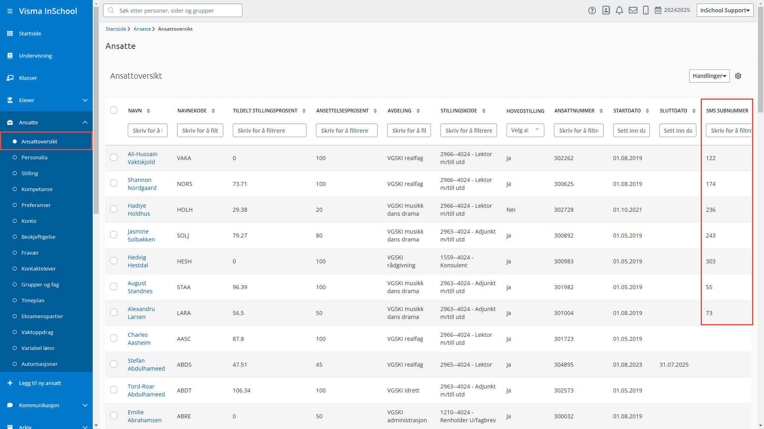Sort by SLUTTDATO column arrows
The height and width of the screenshot is (429, 764).
coord(694,111)
